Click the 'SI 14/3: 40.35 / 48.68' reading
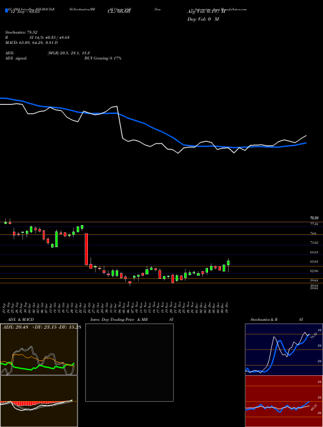The width and height of the screenshot is (323, 427). pos(50,38)
